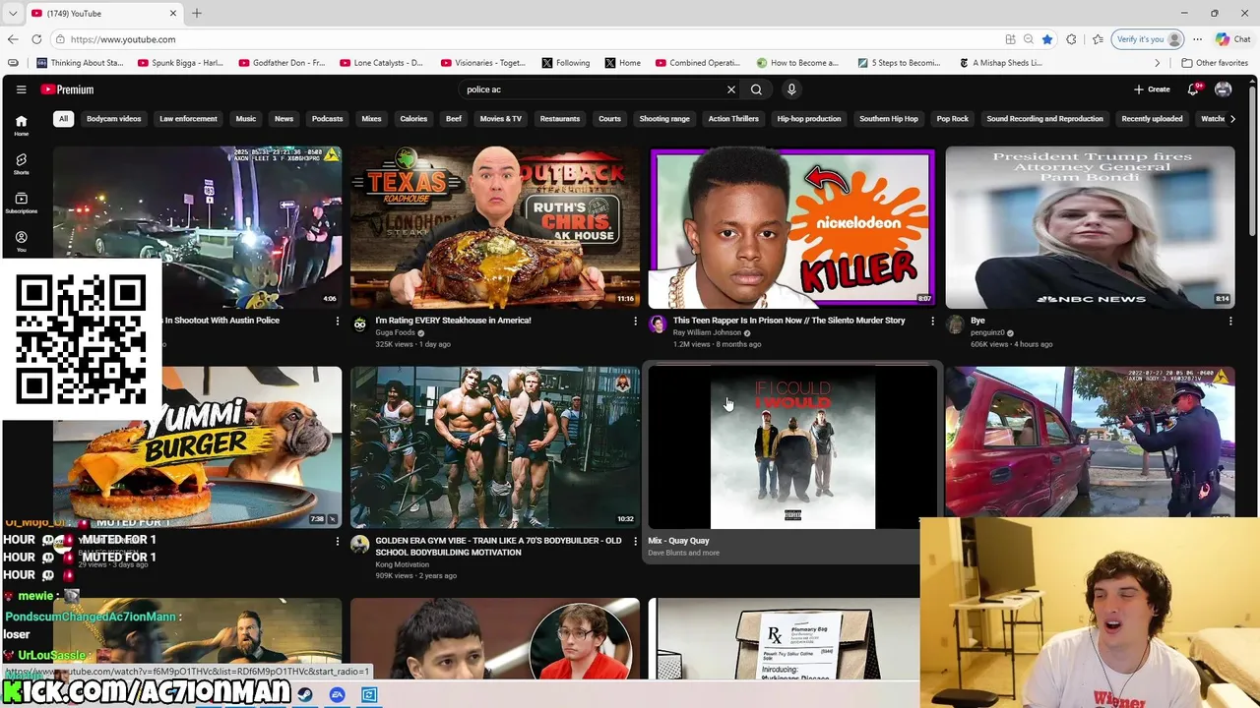Screen dimensions: 1260x708
Task: Open the notifications bell
Action: [1193, 89]
